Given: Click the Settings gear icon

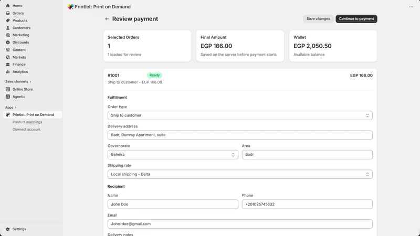Looking at the screenshot, I should pyautogui.click(x=8, y=229).
